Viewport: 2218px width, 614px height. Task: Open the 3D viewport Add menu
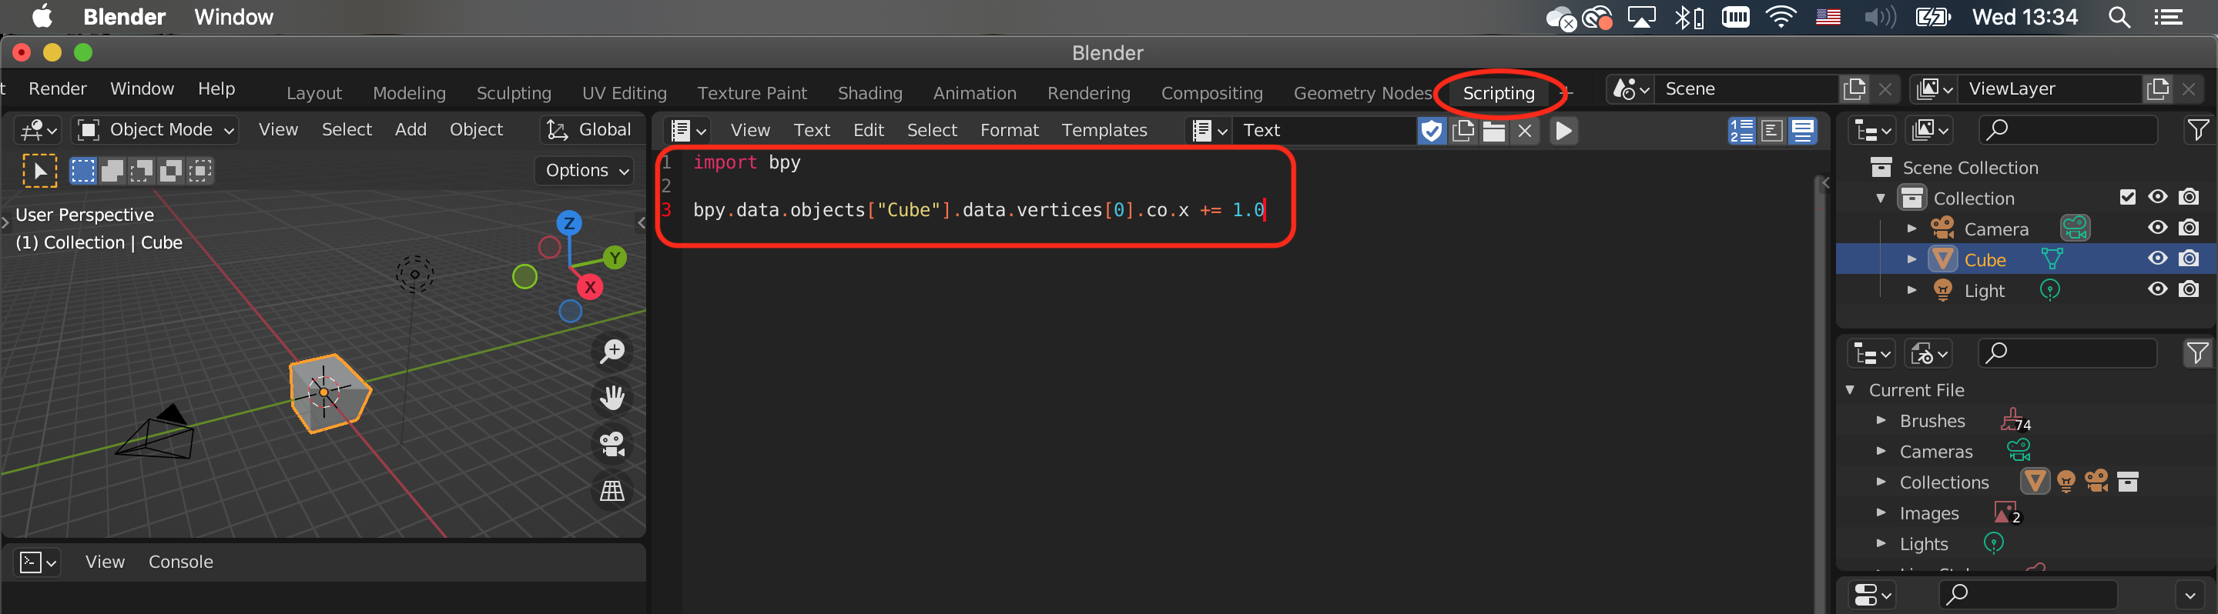click(410, 130)
